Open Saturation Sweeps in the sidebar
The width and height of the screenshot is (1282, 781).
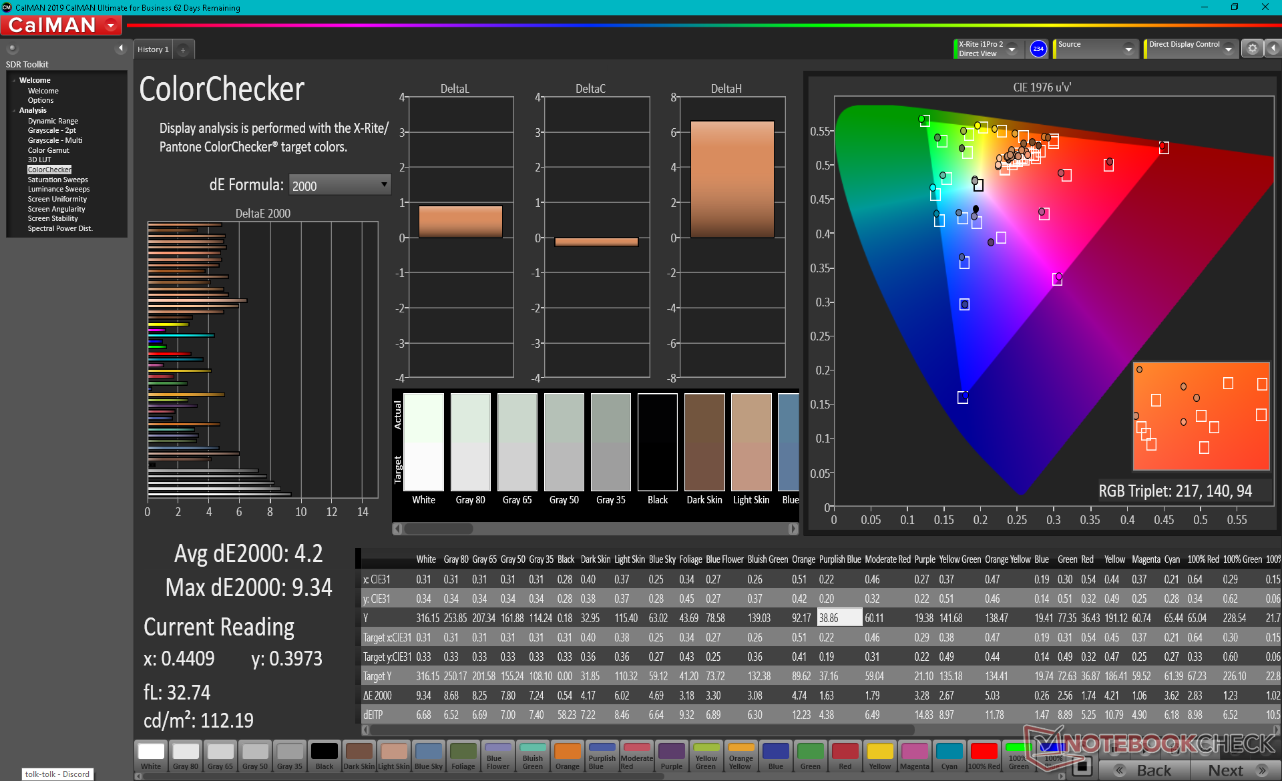(57, 180)
